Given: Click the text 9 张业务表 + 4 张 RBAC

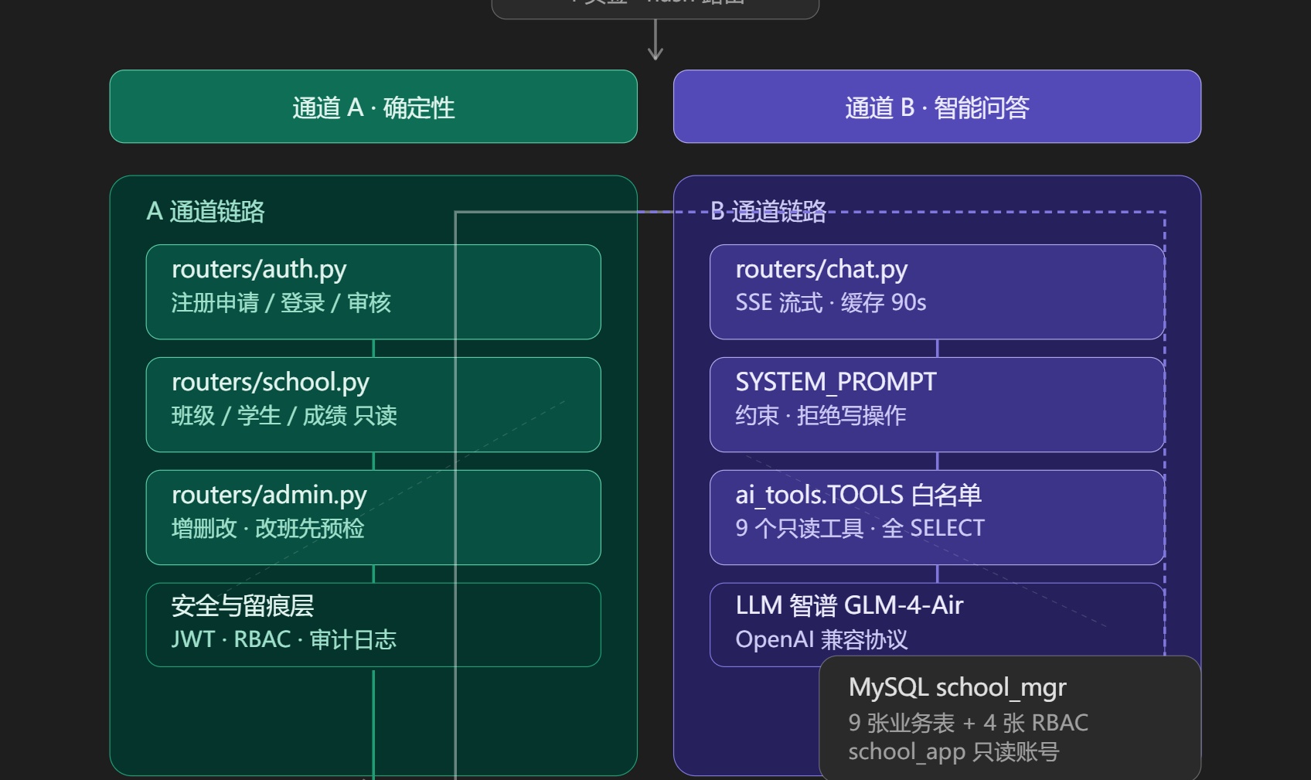Looking at the screenshot, I should (x=969, y=723).
